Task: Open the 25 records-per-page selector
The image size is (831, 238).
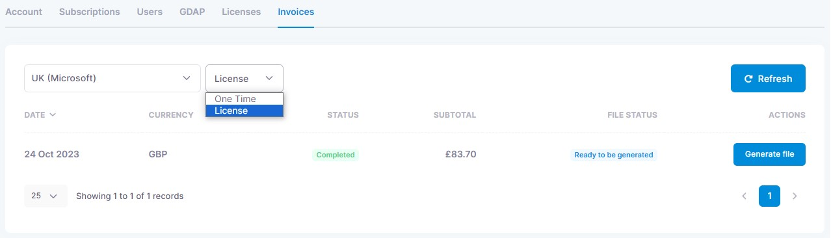Action: (46, 196)
